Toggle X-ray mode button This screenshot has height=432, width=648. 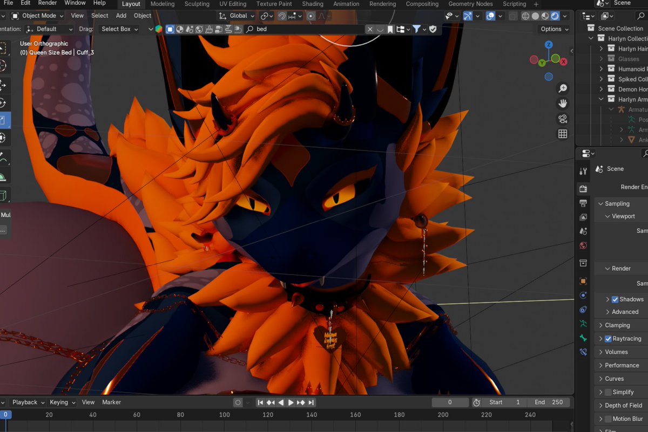512,16
